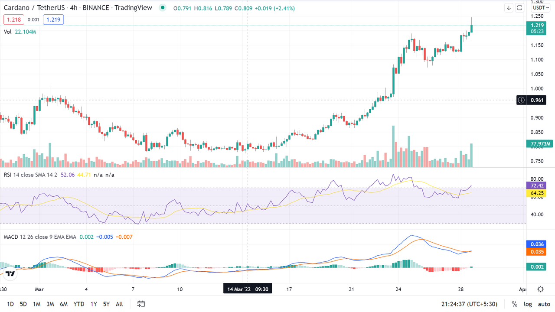
Task: Click the O0.791 open value
Action: tap(182, 8)
